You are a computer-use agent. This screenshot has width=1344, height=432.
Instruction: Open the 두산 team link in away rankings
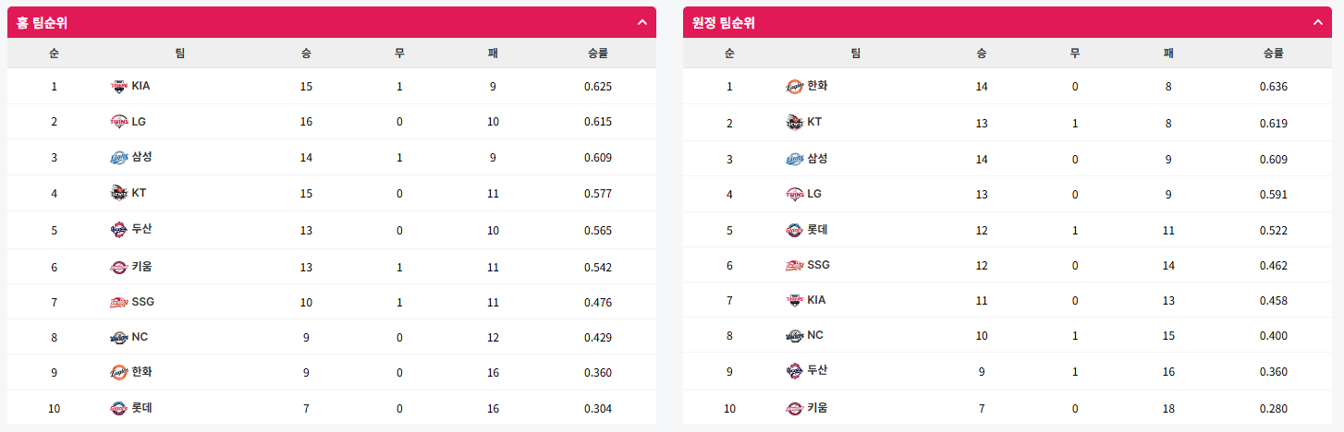click(817, 370)
